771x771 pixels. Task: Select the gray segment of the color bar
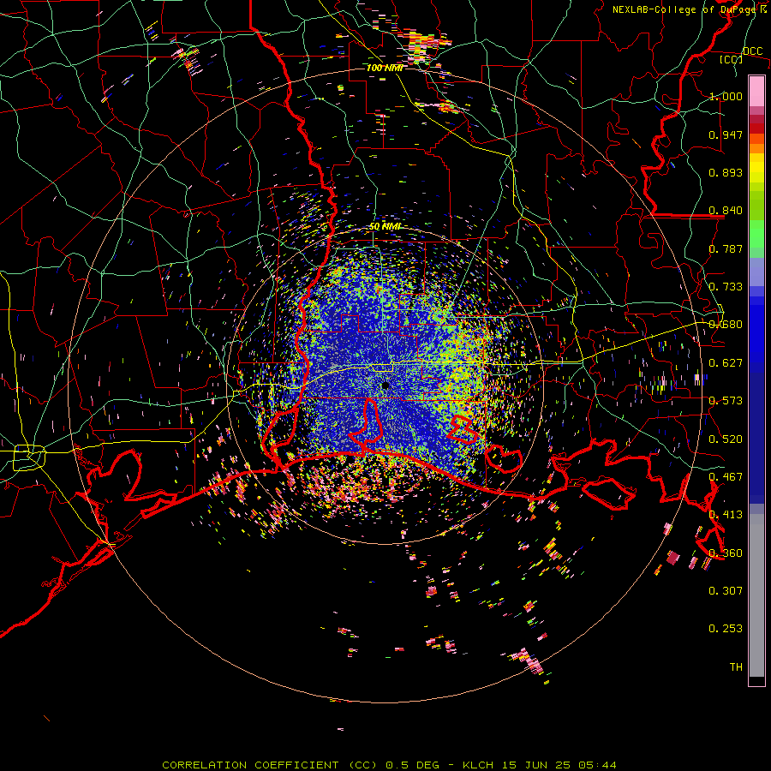[756, 595]
